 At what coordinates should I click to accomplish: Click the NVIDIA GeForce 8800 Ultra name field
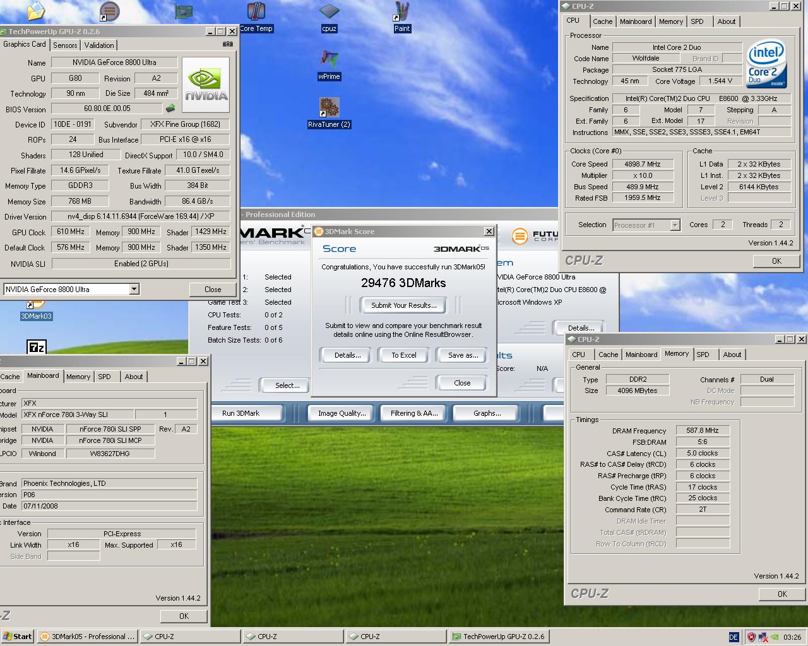click(x=115, y=62)
